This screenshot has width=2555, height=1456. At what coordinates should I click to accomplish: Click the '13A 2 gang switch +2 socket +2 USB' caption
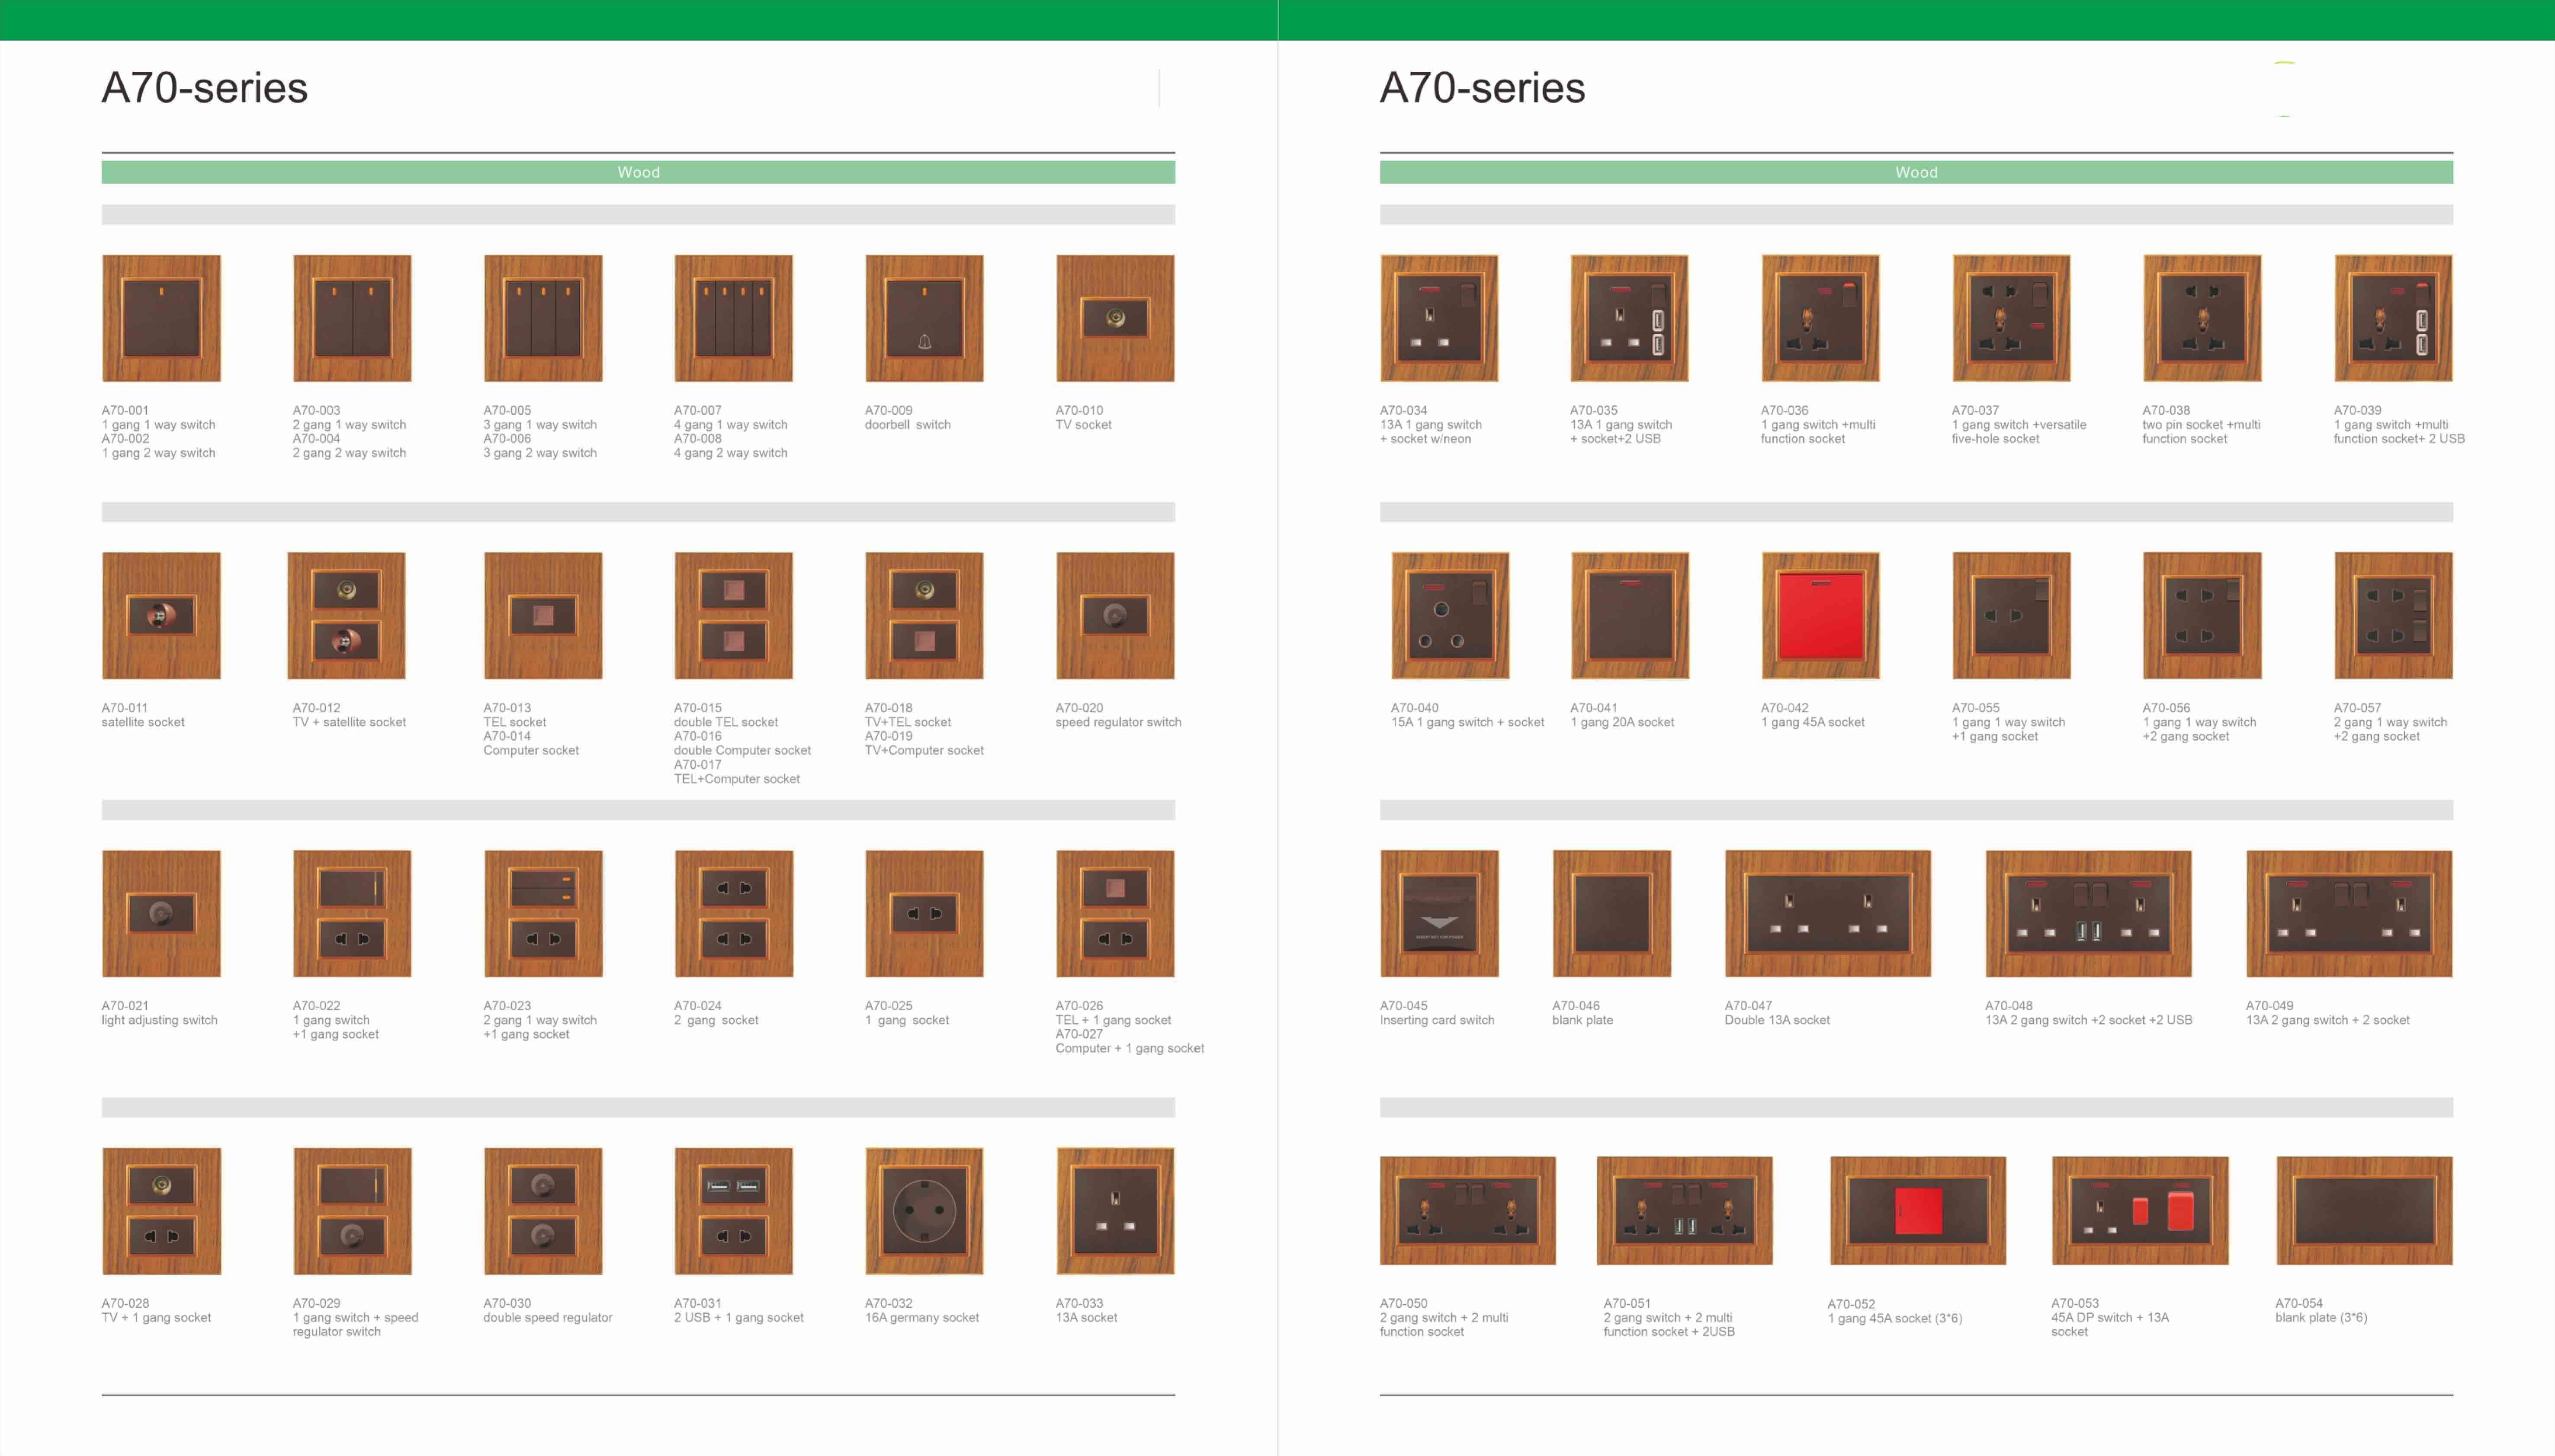click(2089, 1020)
